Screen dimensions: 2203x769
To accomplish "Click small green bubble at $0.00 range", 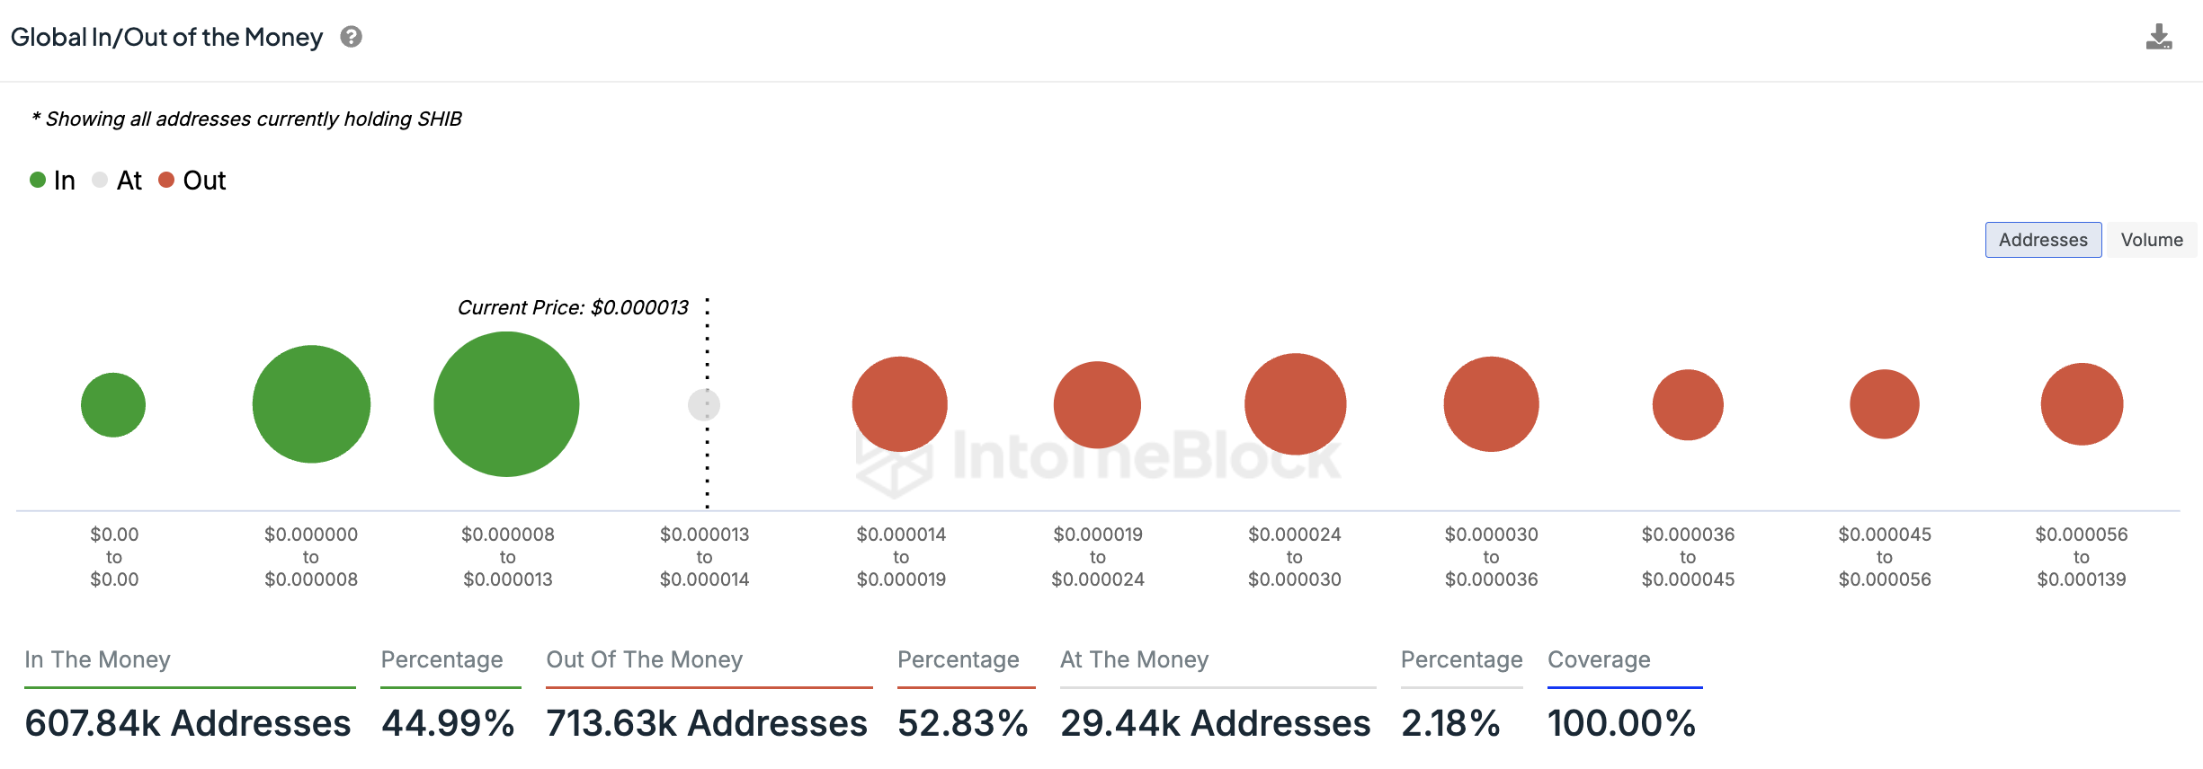I will coord(113,405).
